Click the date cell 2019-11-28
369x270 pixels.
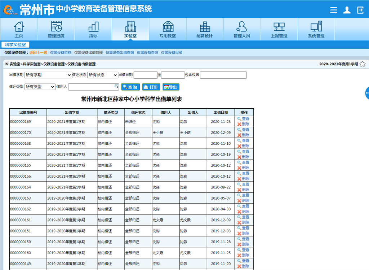pos(221,242)
